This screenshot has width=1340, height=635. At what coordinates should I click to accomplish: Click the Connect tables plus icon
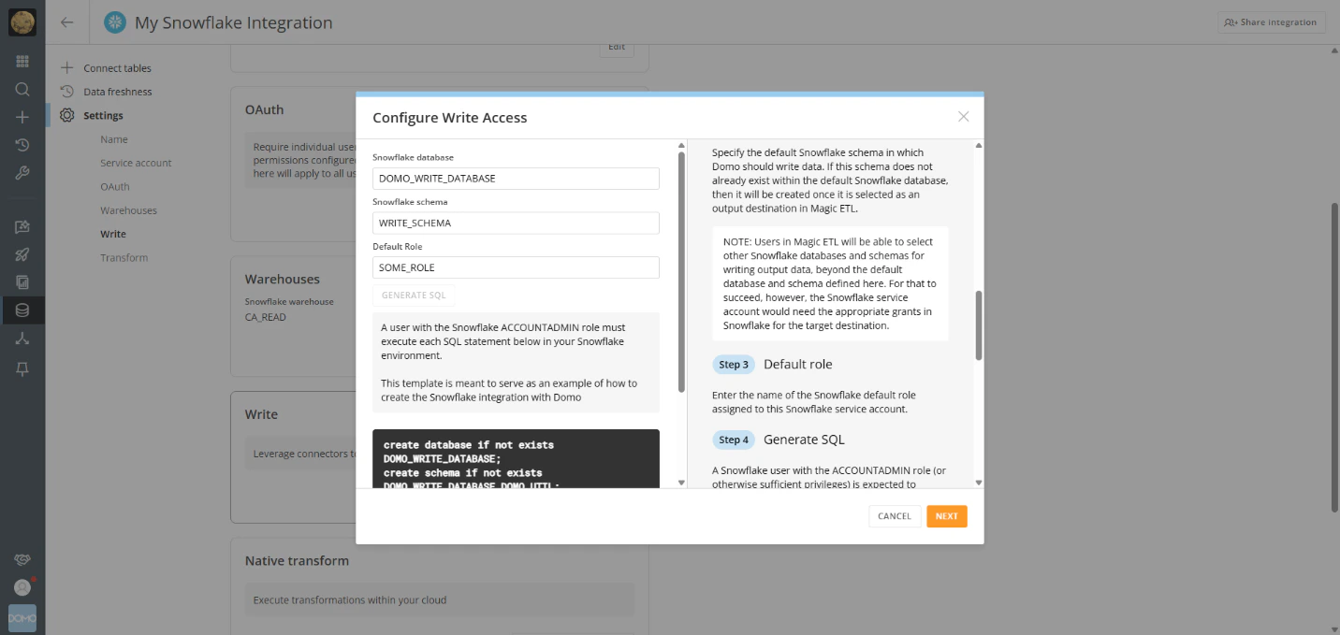pos(66,67)
